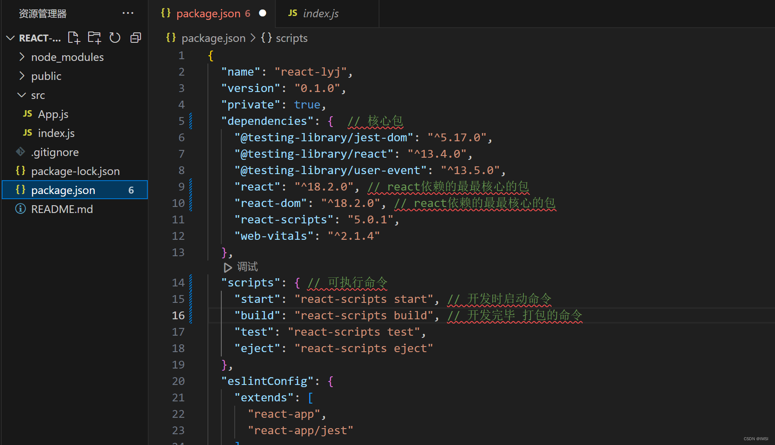The height and width of the screenshot is (445, 775).
Task: Click the 资源管理器 explorer title
Action: (43, 13)
